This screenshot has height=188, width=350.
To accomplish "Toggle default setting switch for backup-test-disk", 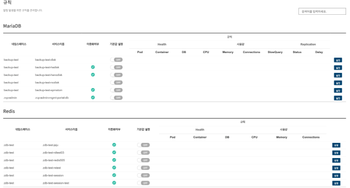I will [x=116, y=60].
